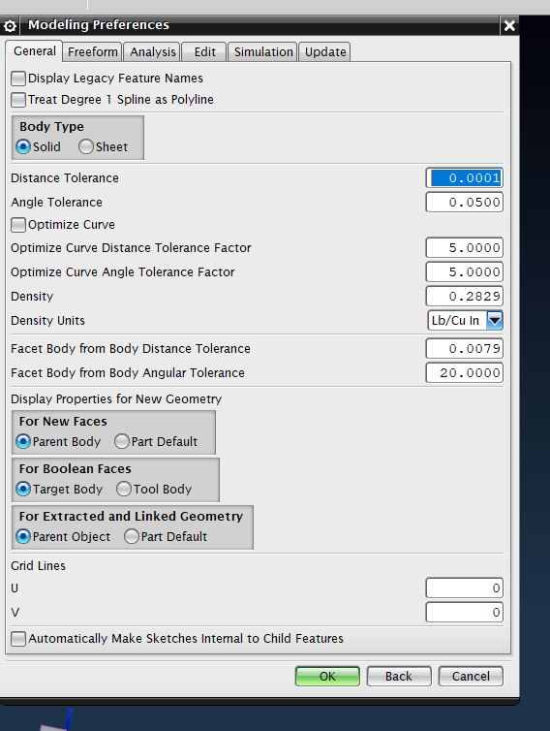Select Parent Body for new faces
The height and width of the screenshot is (731, 550).
click(x=23, y=441)
